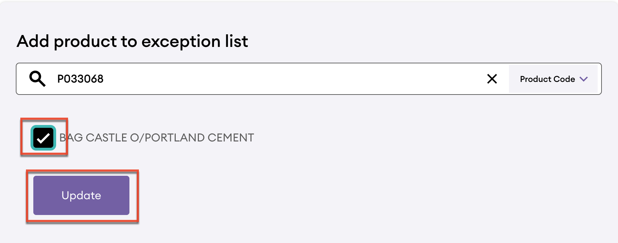Open the Product Code dropdown

(x=553, y=79)
